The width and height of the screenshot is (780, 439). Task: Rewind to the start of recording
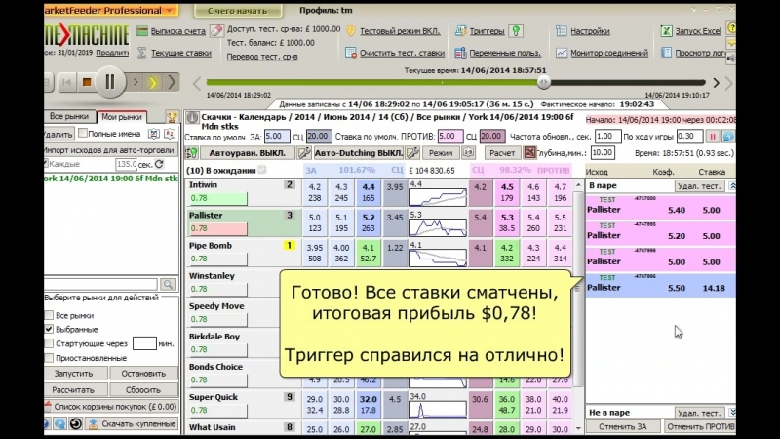66,82
